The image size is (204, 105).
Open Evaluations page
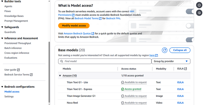click(x=11, y=58)
